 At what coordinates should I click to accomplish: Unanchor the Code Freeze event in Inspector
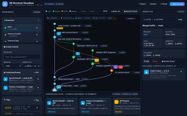pyautogui.click(x=181, y=72)
